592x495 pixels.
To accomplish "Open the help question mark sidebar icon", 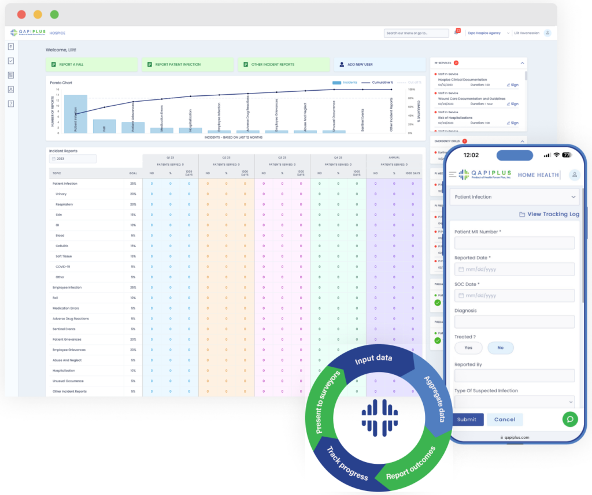I will tap(11, 104).
